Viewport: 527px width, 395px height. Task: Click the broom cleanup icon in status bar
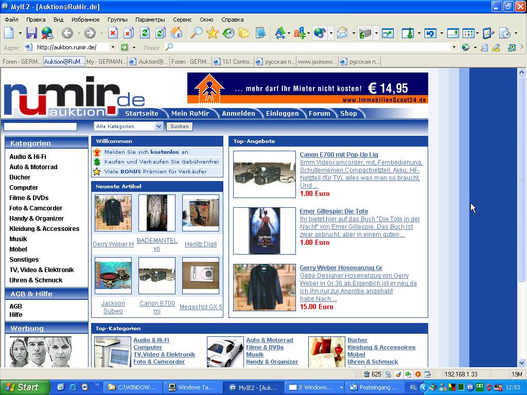pyautogui.click(x=398, y=374)
